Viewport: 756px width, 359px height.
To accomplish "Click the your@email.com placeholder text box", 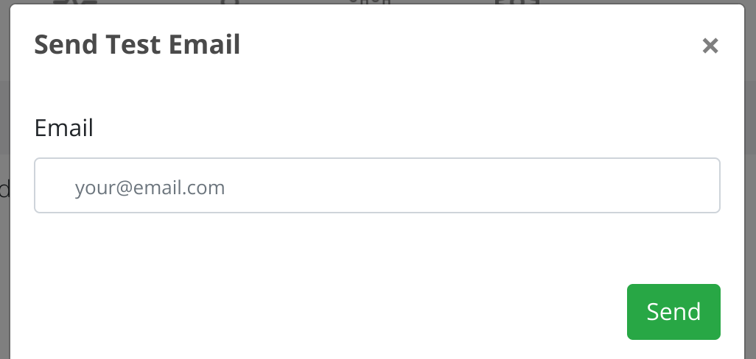I will click(377, 186).
